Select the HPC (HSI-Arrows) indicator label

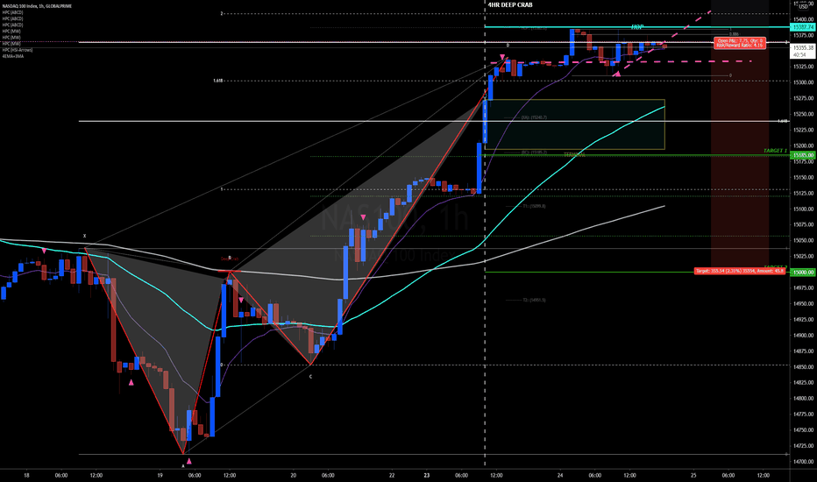18,50
